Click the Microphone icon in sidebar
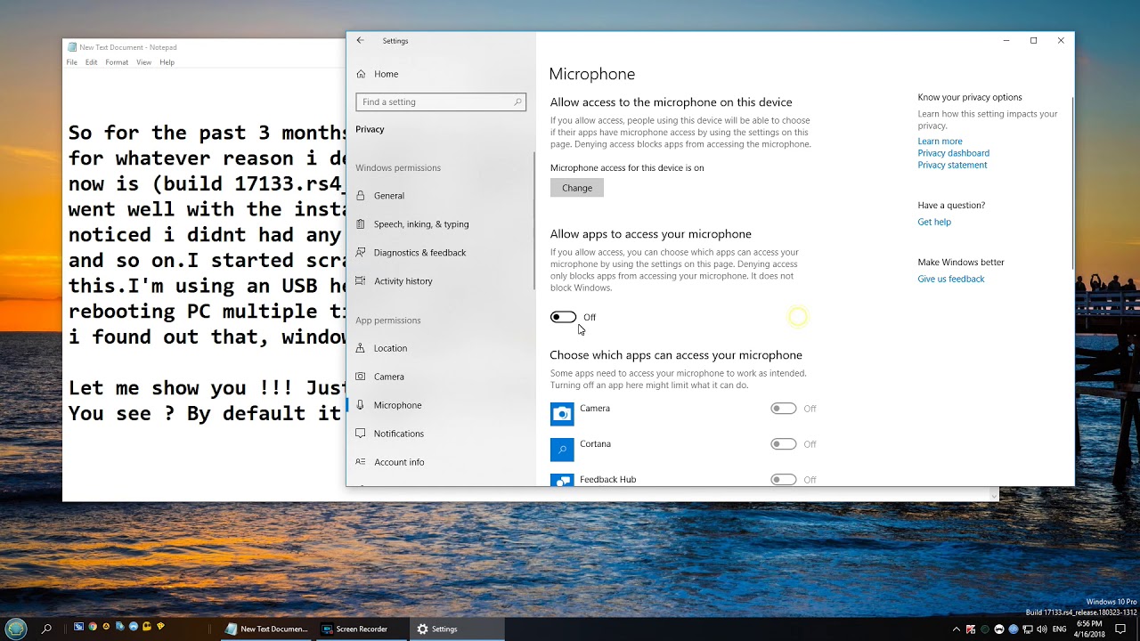 pos(361,405)
